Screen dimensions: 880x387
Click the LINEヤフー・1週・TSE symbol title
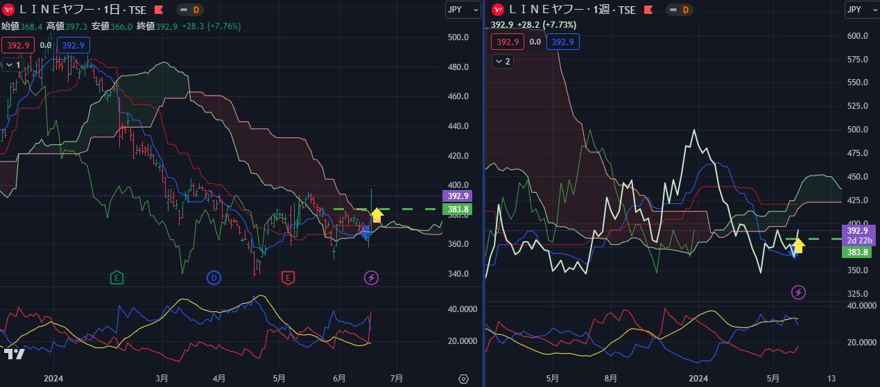pyautogui.click(x=573, y=10)
